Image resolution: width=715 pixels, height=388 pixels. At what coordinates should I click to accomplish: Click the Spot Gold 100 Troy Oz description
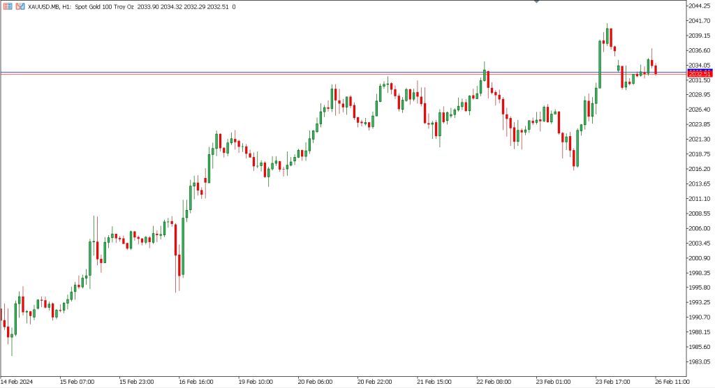point(105,7)
